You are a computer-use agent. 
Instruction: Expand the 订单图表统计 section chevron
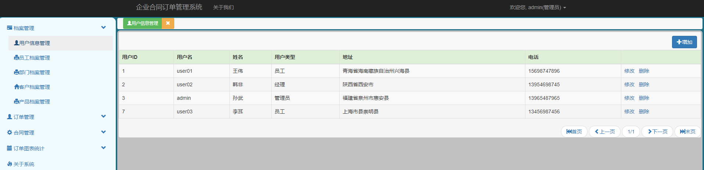(103, 148)
